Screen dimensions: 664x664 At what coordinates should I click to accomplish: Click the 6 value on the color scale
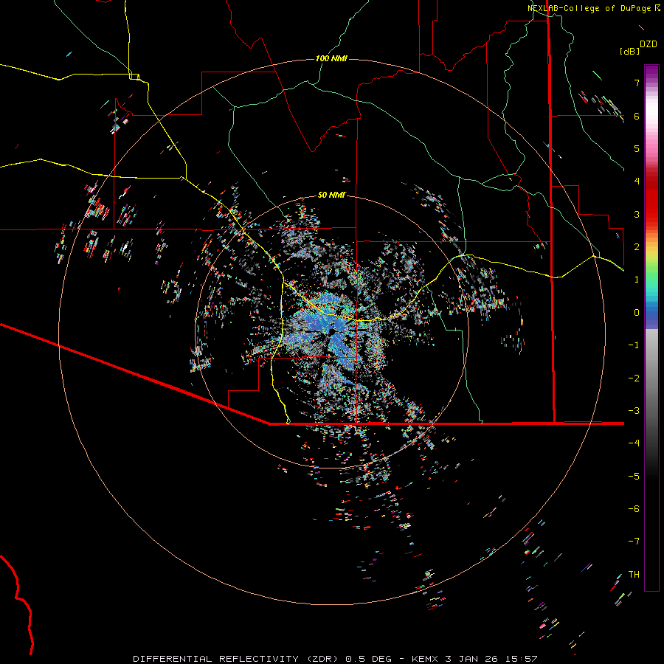coord(637,116)
